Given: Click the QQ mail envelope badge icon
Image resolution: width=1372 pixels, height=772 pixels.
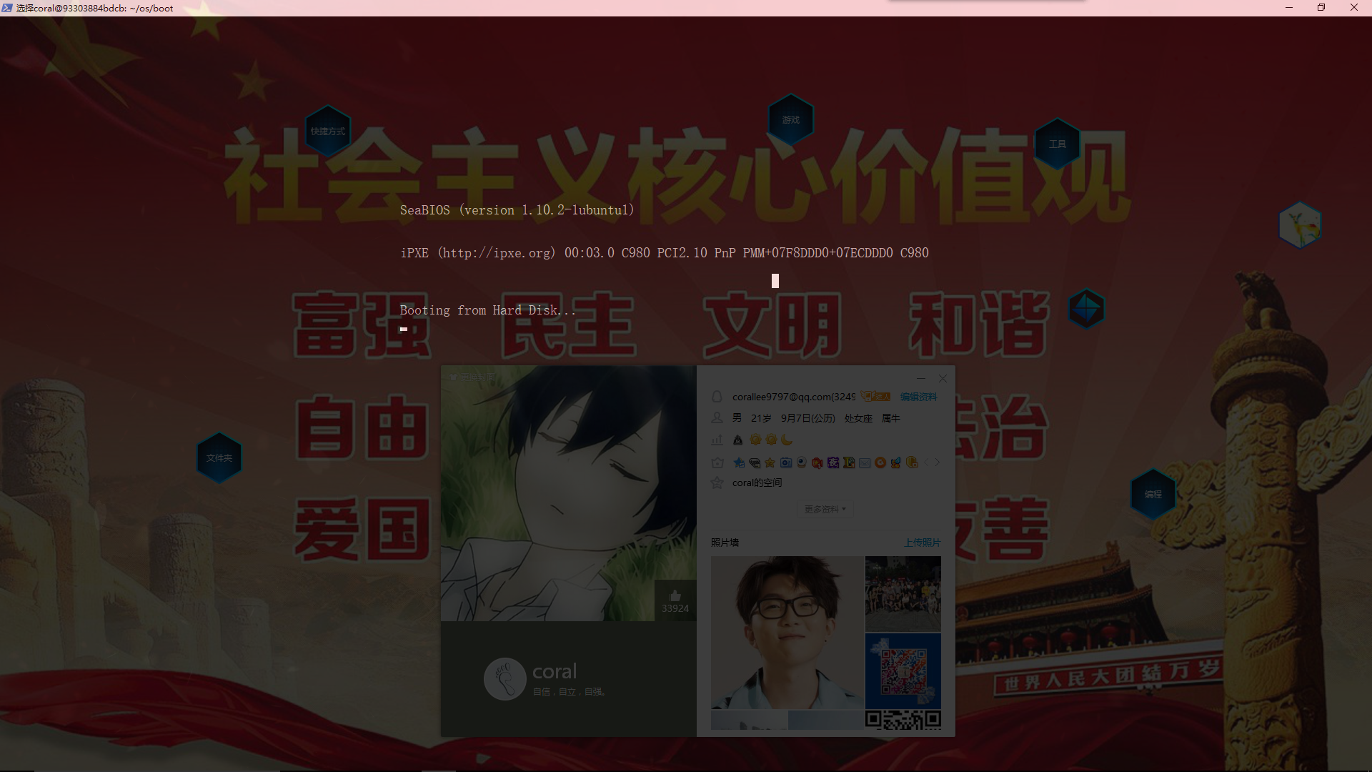Looking at the screenshot, I should [x=865, y=463].
